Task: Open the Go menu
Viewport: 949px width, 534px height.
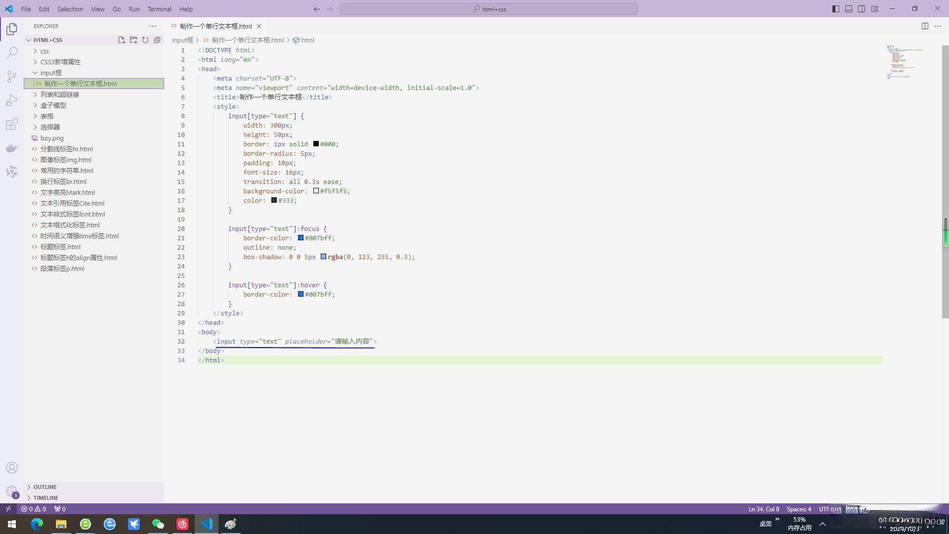Action: [117, 9]
